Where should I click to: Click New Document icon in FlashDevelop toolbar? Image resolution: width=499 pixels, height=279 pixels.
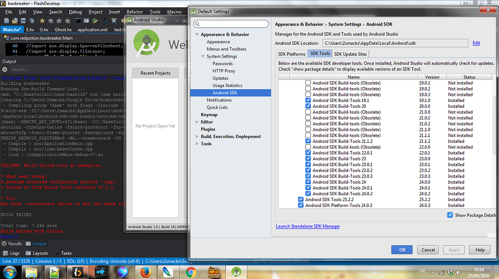point(6,21)
